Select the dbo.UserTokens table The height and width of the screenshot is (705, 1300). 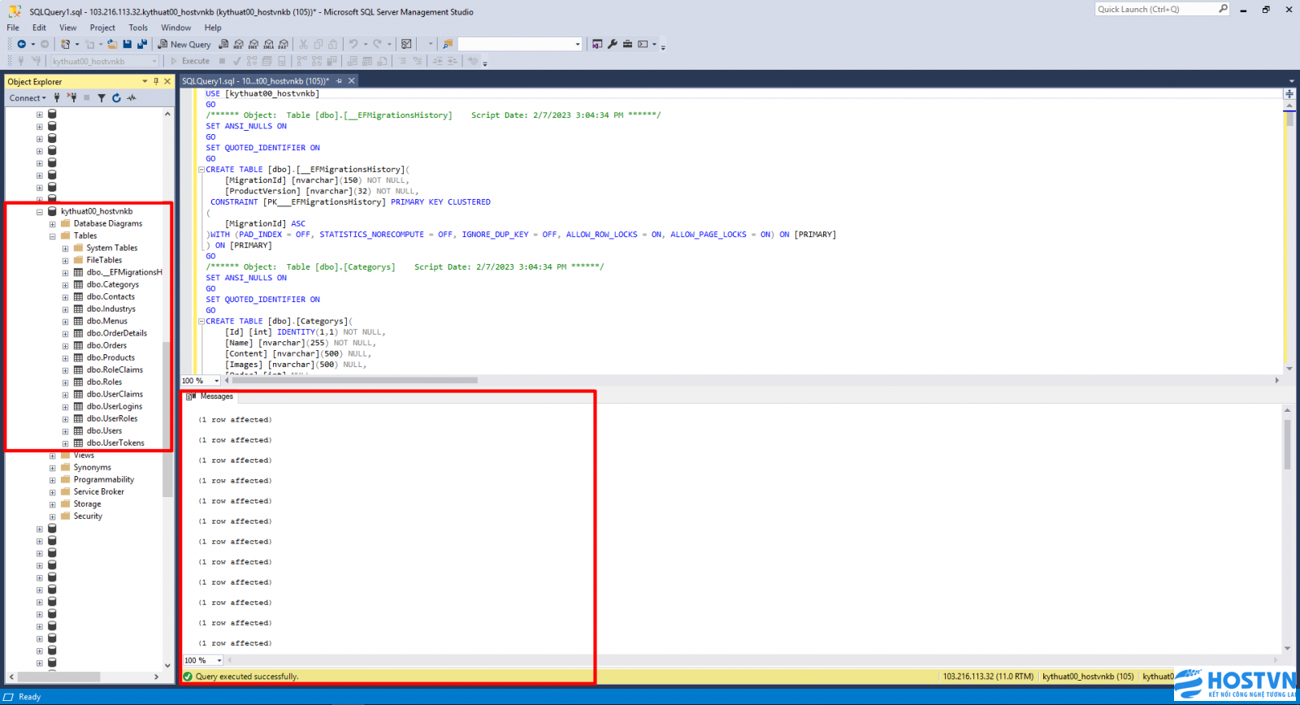click(x=115, y=443)
